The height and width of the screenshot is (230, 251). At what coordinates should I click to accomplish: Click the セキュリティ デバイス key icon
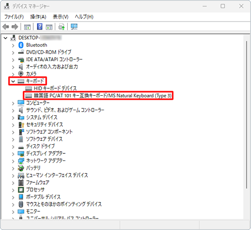click(x=21, y=125)
